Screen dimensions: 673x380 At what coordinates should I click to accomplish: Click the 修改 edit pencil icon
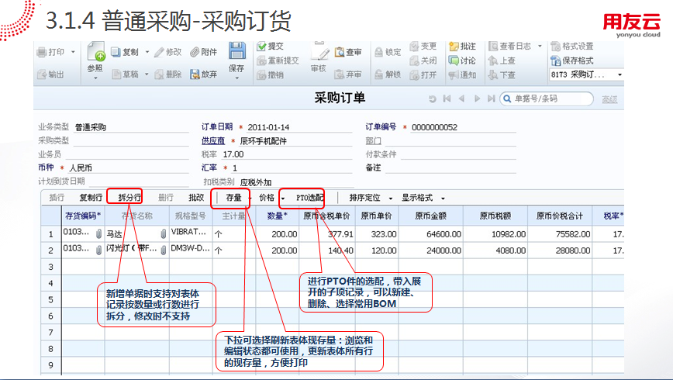159,52
